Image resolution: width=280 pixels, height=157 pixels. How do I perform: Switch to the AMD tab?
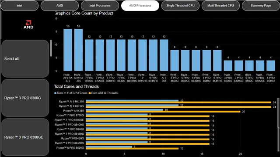[x=59, y=6]
